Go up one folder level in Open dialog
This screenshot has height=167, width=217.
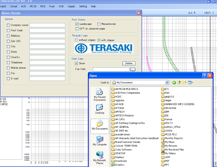179,83
